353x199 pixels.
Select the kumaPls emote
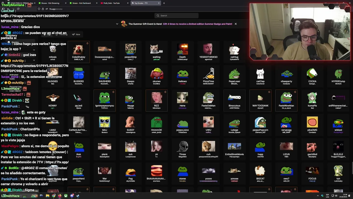coord(312,101)
